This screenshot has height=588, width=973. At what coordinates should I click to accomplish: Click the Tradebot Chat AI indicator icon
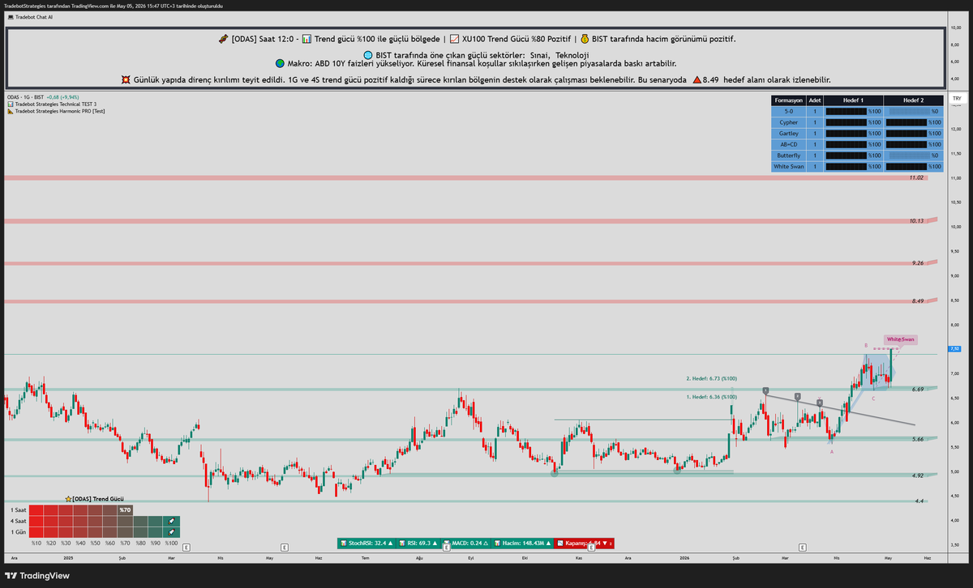[x=9, y=16]
